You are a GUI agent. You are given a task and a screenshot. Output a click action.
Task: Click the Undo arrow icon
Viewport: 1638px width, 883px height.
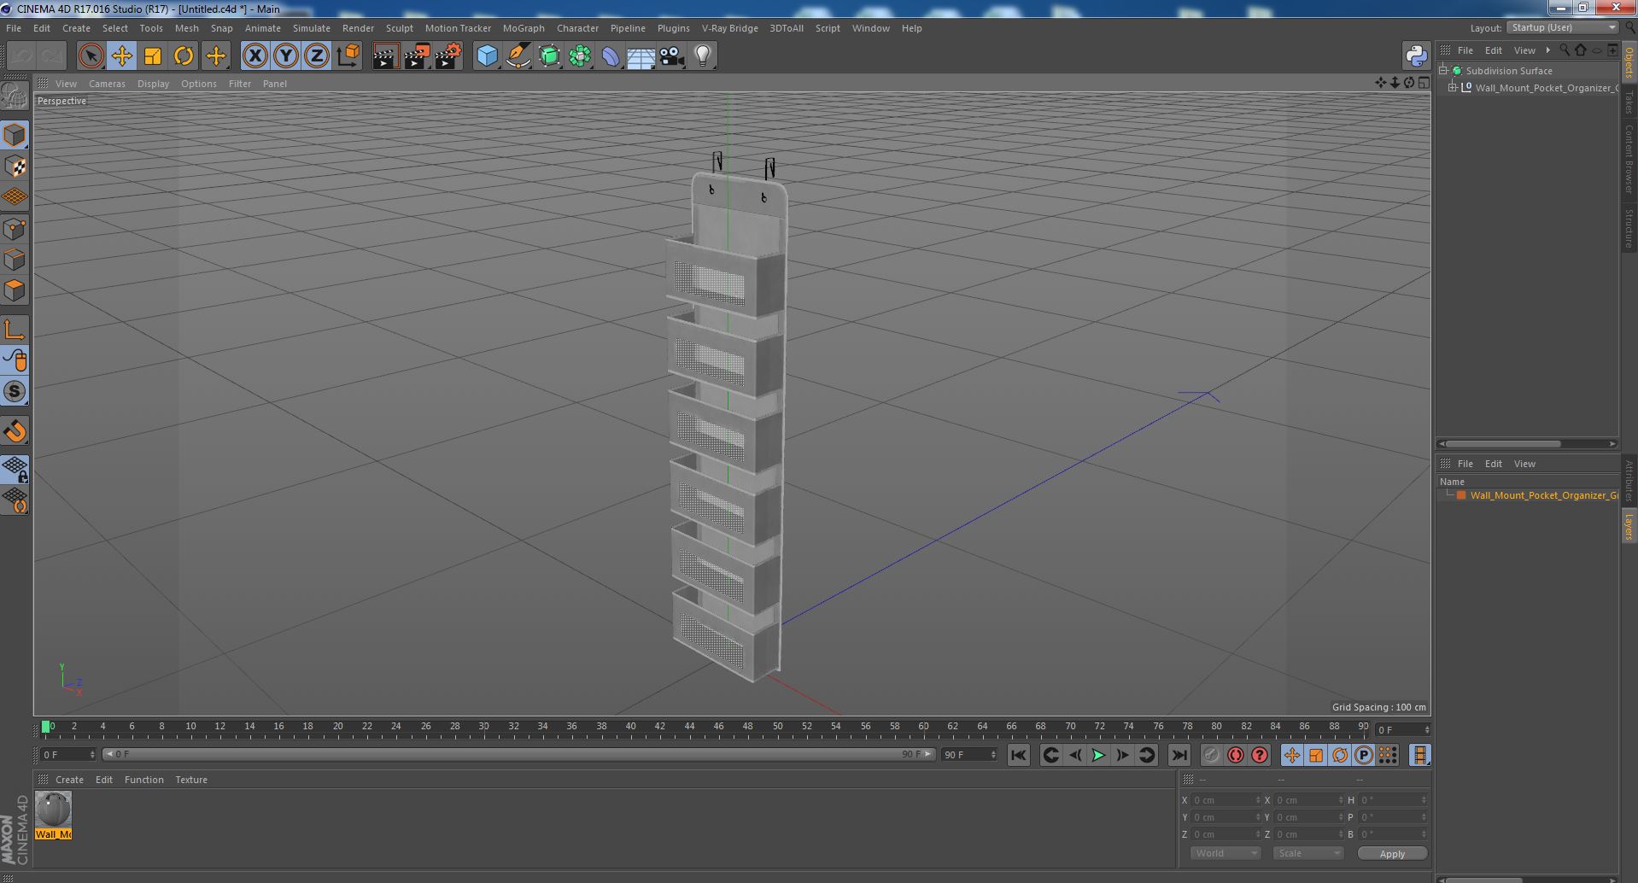click(22, 56)
